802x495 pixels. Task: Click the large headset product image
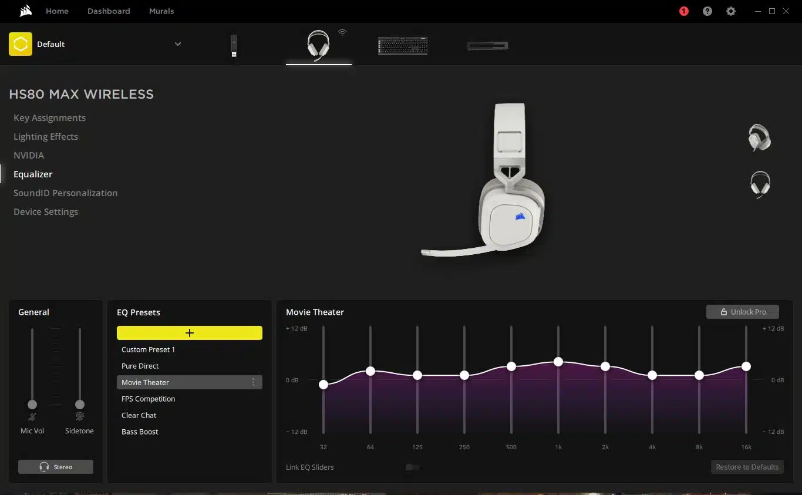pos(484,181)
